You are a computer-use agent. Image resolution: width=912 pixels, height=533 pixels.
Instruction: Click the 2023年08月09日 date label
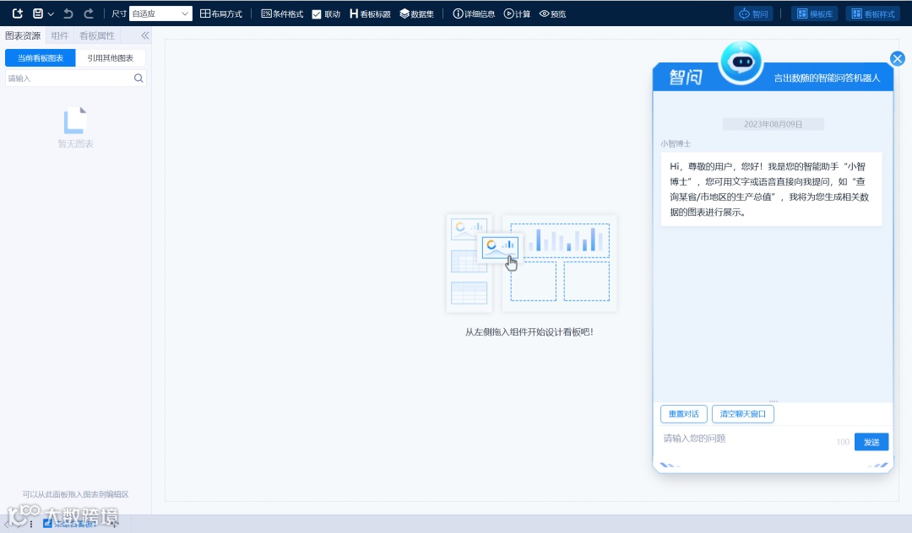pos(773,124)
